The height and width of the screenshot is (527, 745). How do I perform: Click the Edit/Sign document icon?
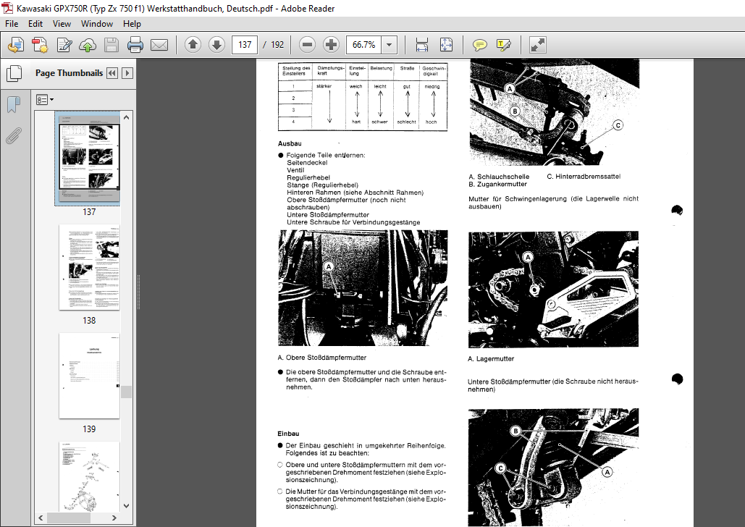pos(64,45)
